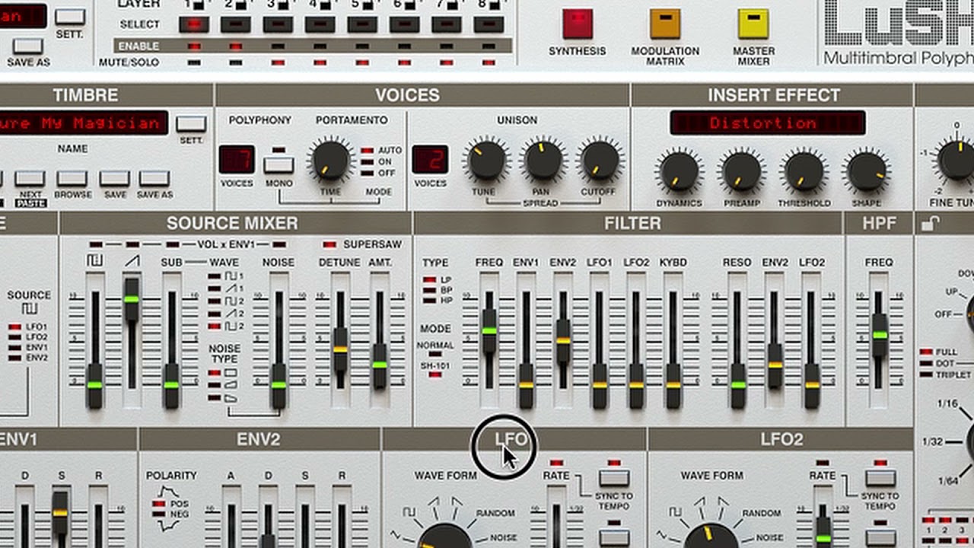Choose the rising-slope noise type shape
Viewport: 974px width, 548px height.
tap(230, 385)
